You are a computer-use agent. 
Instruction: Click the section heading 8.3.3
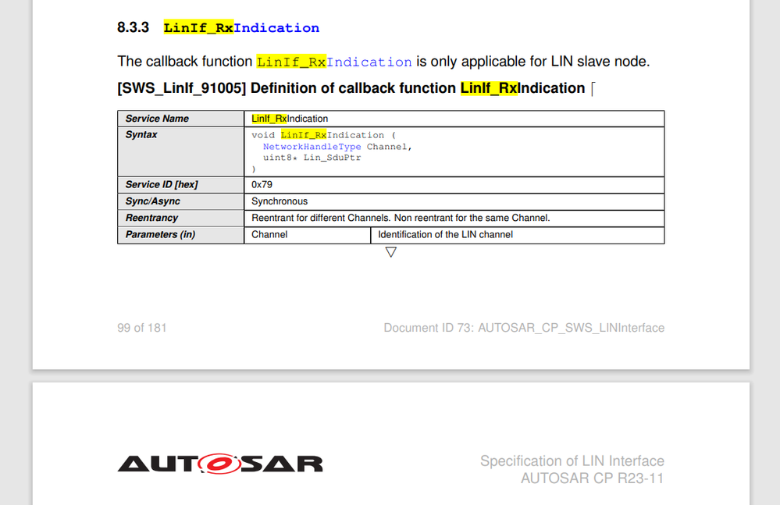pos(132,27)
